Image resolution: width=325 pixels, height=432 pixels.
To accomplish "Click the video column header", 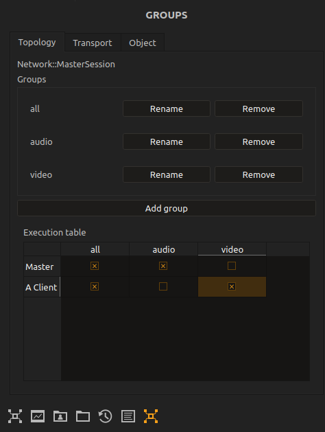I will tap(232, 249).
